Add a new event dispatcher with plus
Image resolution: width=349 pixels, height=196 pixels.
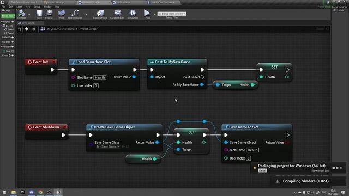coord(13,56)
